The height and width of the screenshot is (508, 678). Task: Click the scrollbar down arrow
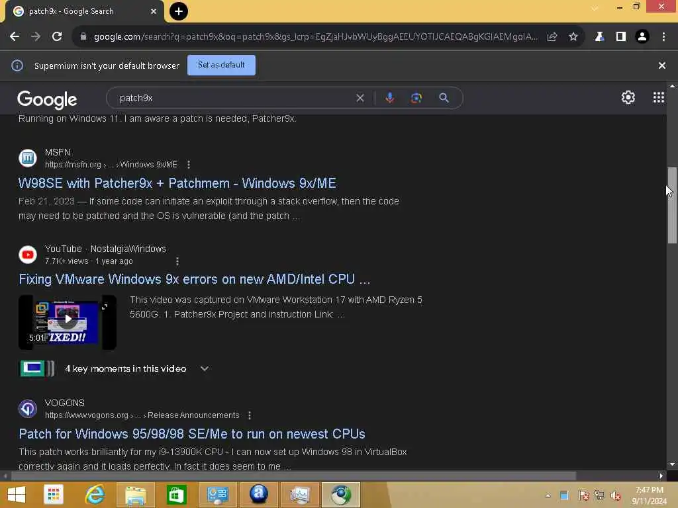click(x=672, y=464)
